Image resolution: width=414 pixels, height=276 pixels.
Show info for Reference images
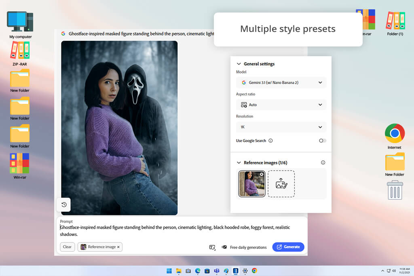[x=323, y=162]
